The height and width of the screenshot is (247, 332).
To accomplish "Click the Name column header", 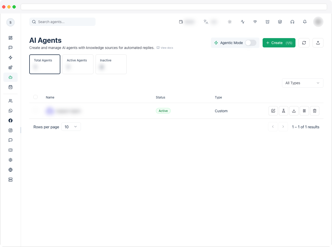I will click(x=50, y=97).
